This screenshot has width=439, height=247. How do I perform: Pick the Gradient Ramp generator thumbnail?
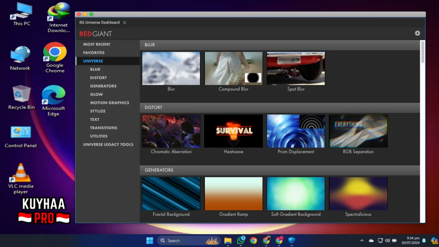234,194
